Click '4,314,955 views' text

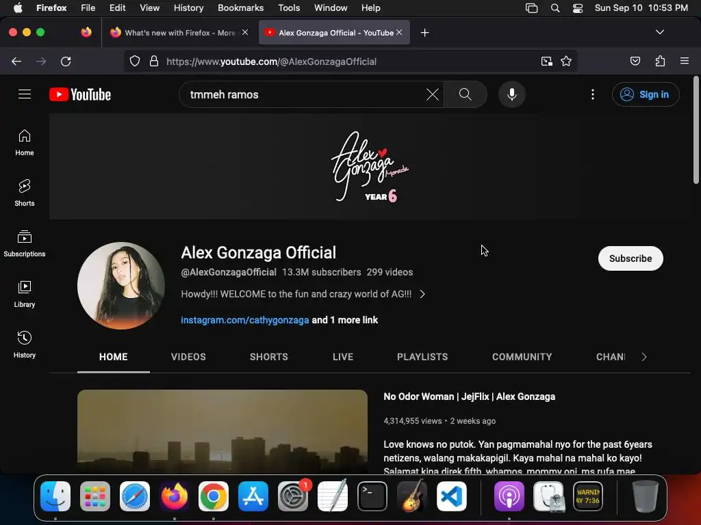tap(413, 421)
